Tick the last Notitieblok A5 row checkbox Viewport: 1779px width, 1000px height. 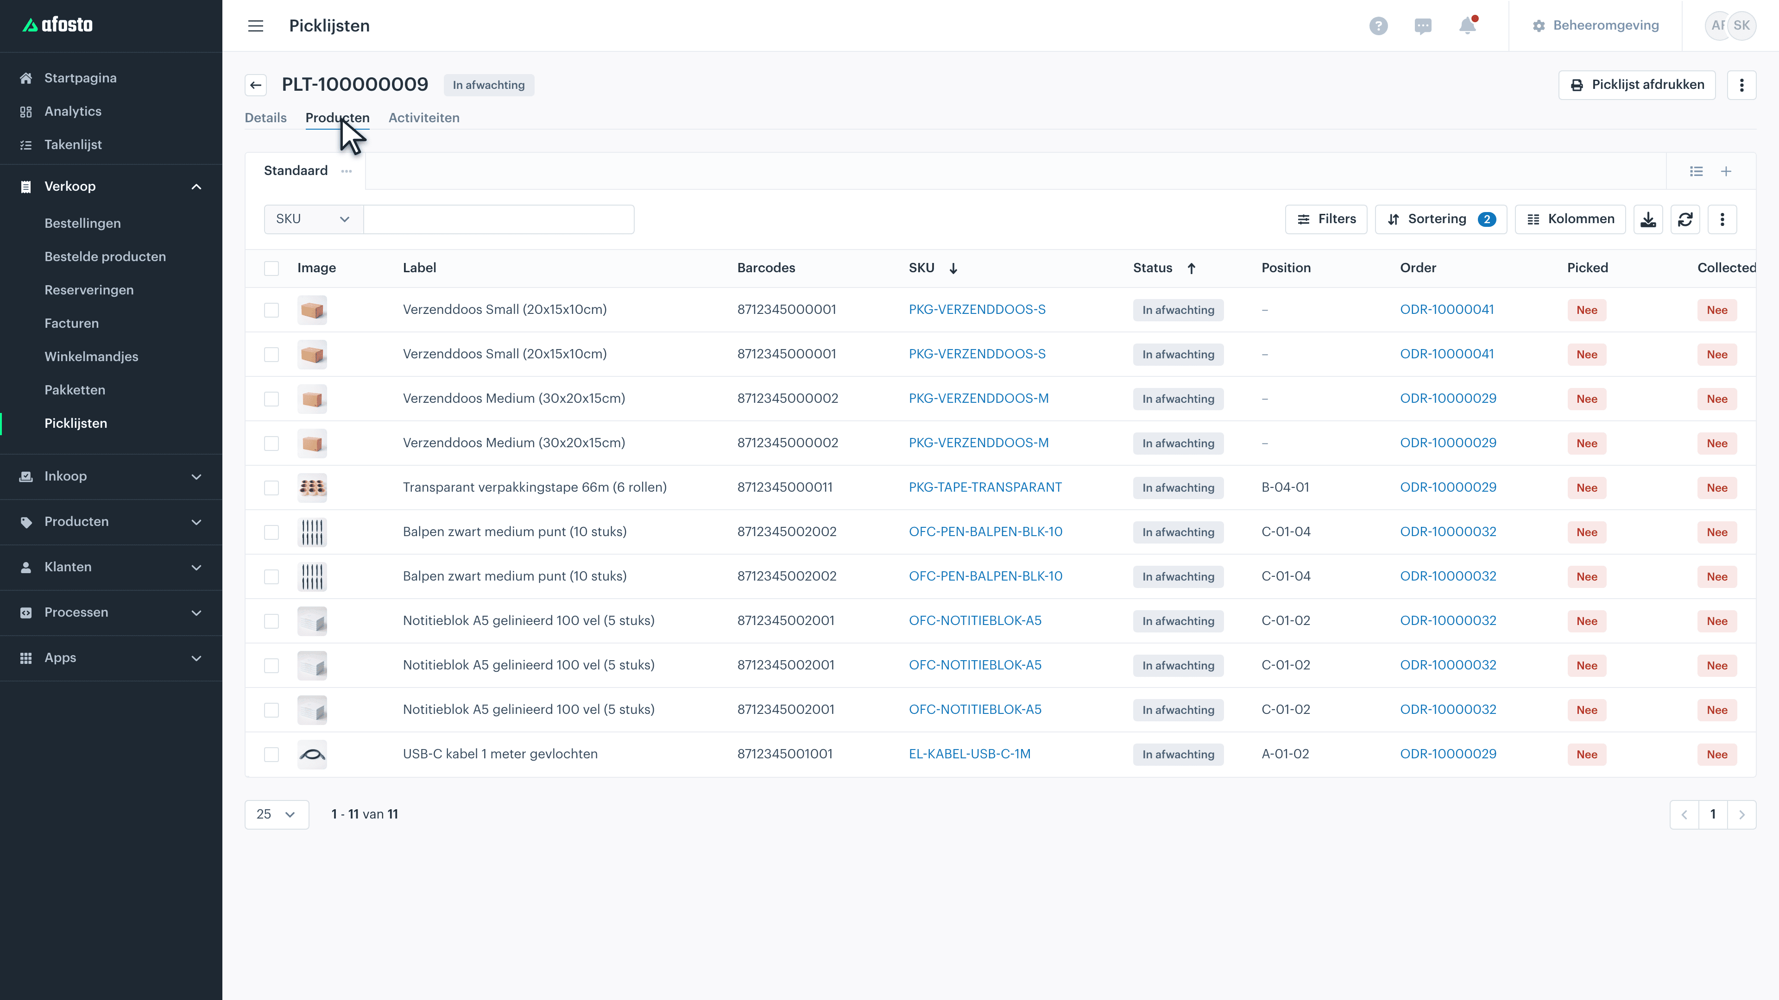coord(271,710)
